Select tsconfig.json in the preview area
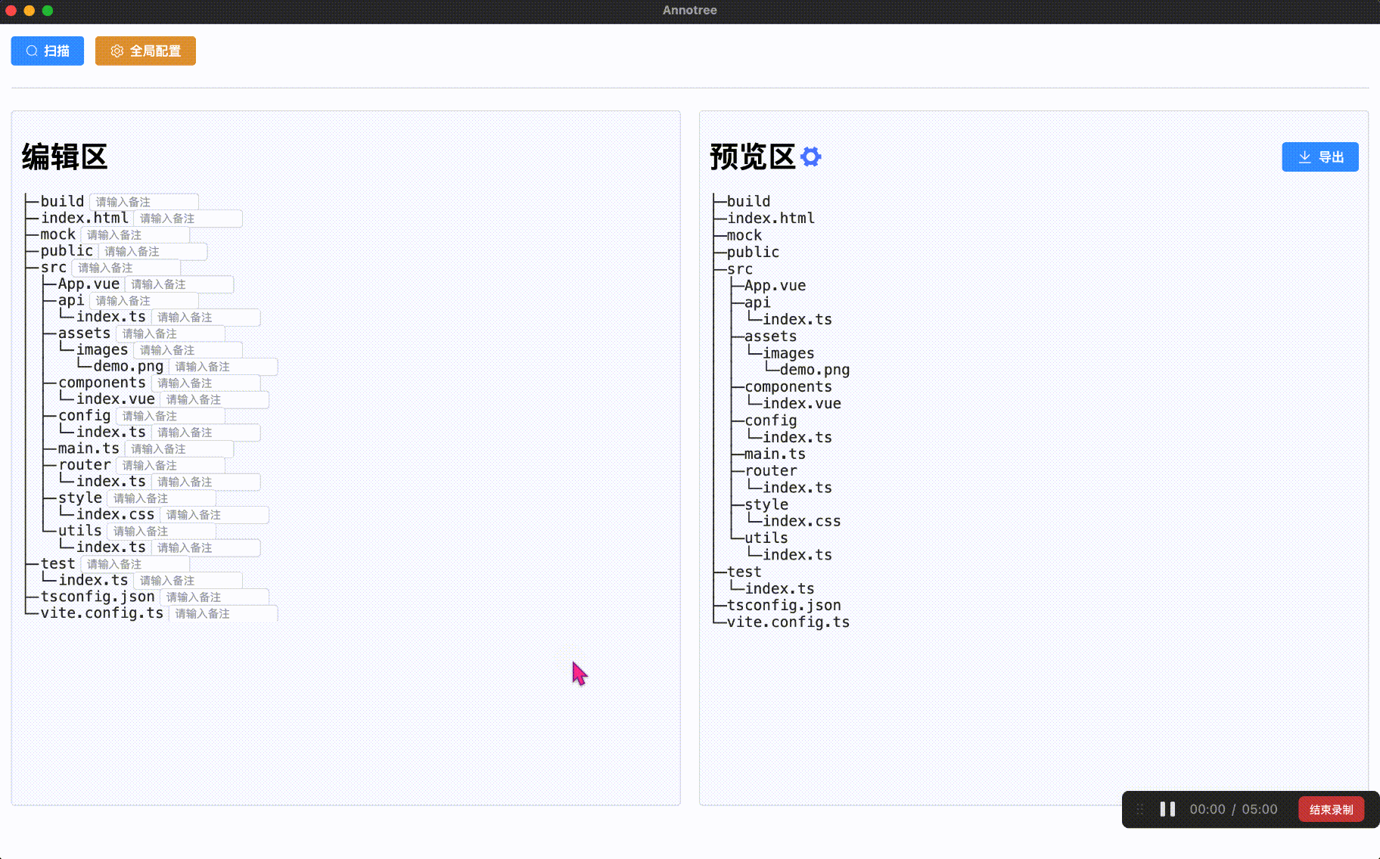The image size is (1380, 859). pyautogui.click(x=783, y=605)
